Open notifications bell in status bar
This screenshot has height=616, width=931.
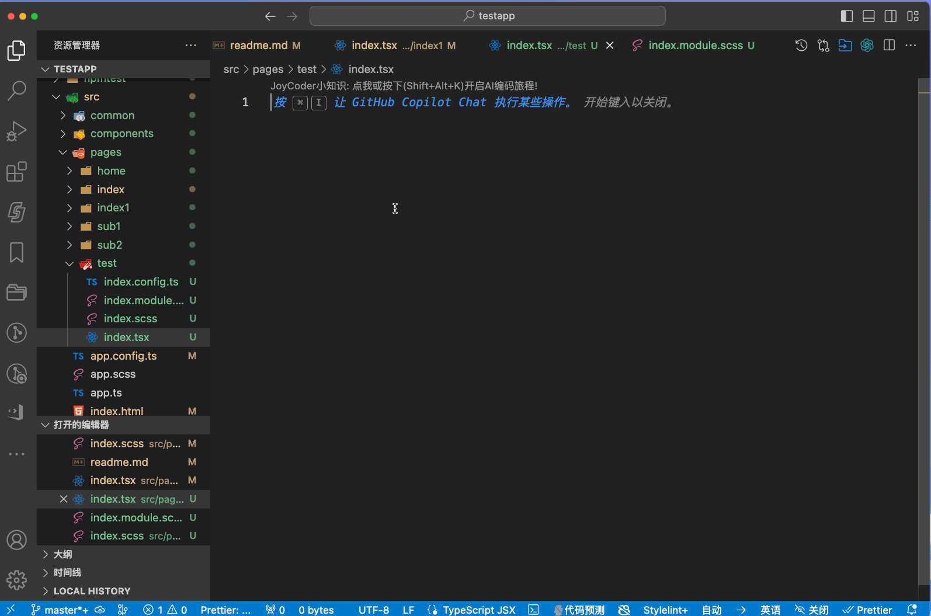click(x=912, y=610)
